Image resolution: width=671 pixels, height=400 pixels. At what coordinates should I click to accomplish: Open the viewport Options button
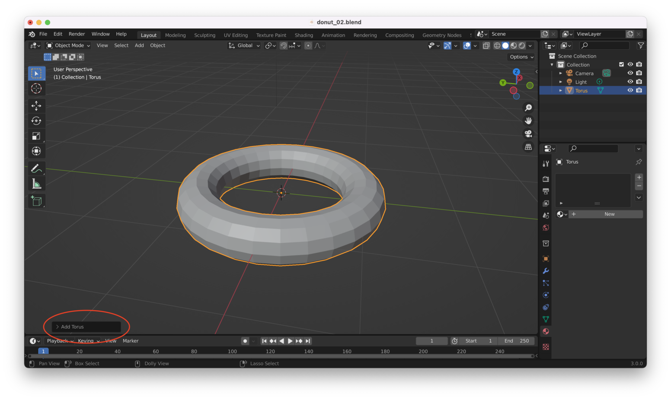[x=521, y=57]
